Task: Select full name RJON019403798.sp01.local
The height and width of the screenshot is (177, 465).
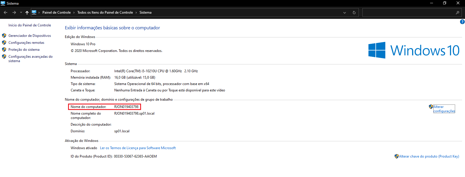Action: tap(134, 113)
